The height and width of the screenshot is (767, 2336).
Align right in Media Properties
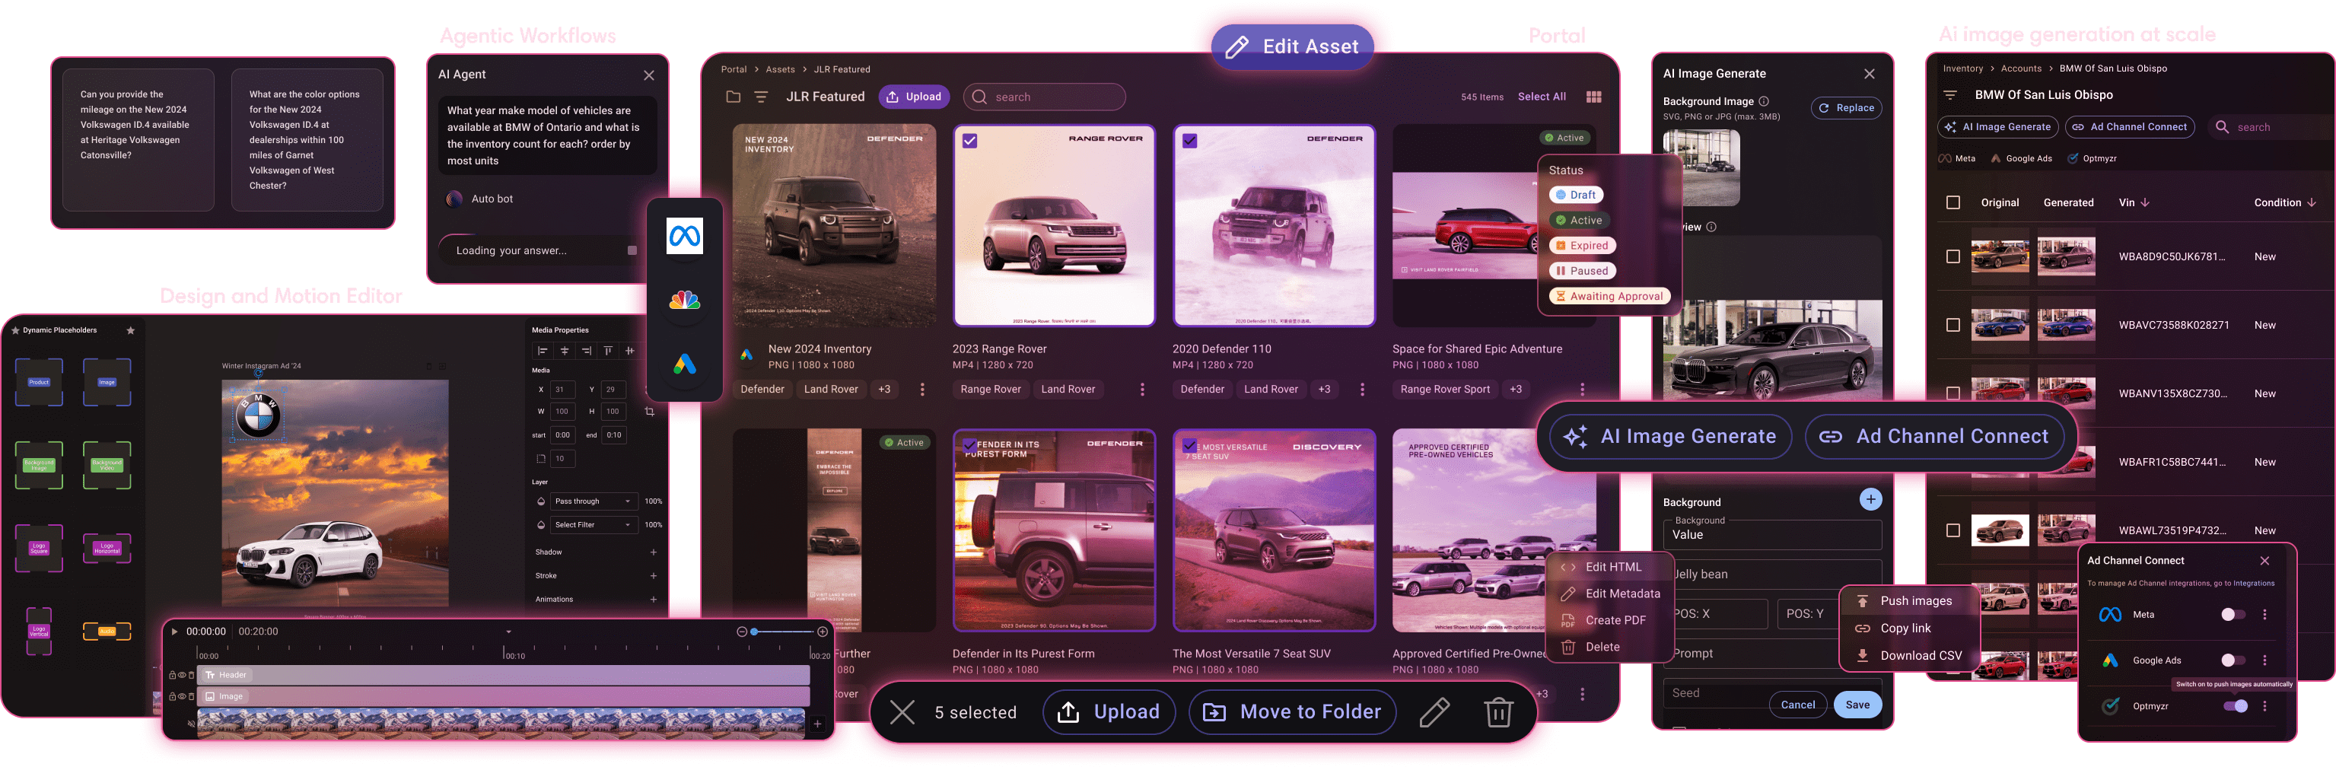[586, 351]
